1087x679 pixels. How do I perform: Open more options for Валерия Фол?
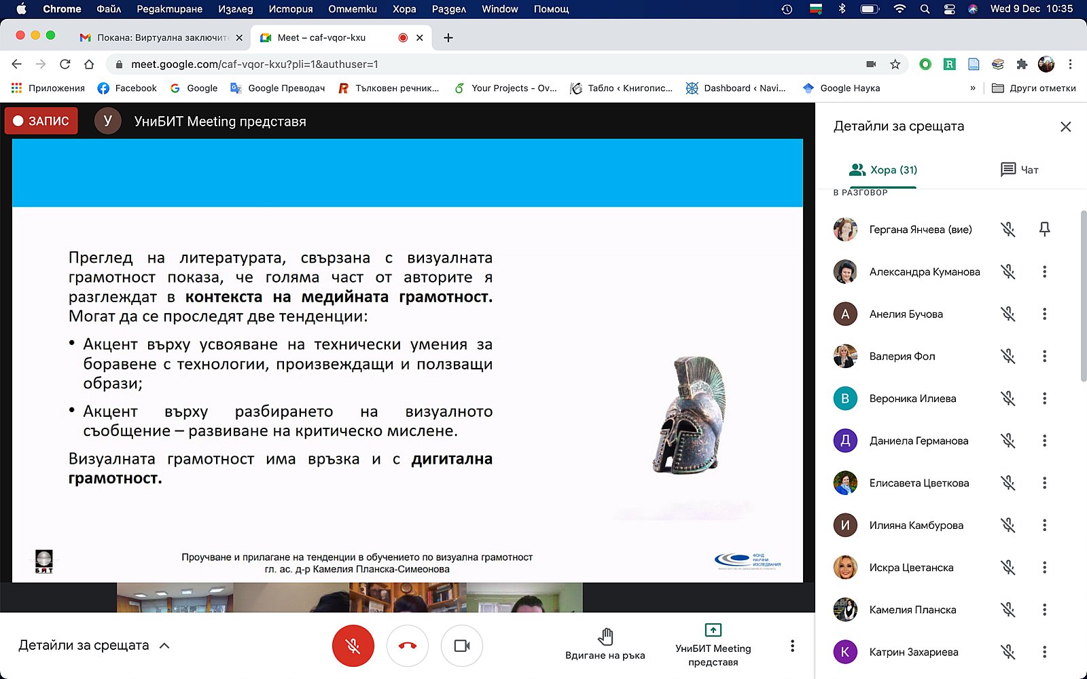pyautogui.click(x=1044, y=356)
